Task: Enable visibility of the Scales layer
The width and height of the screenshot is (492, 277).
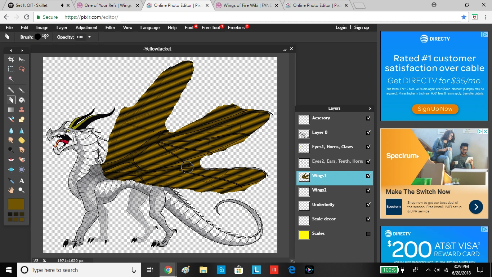Action: pyautogui.click(x=368, y=234)
